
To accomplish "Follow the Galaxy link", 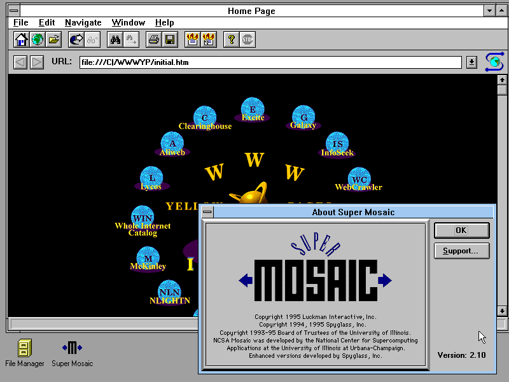I will tap(303, 117).
